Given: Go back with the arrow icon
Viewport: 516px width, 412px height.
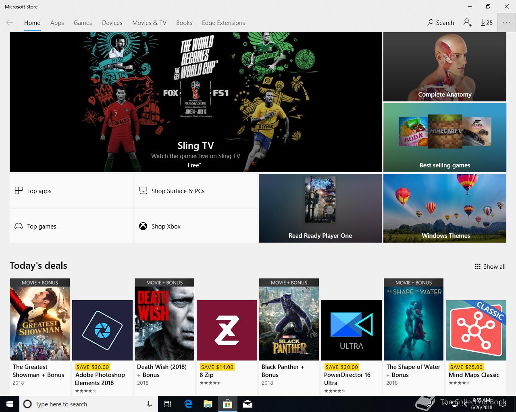Looking at the screenshot, I should click(10, 23).
